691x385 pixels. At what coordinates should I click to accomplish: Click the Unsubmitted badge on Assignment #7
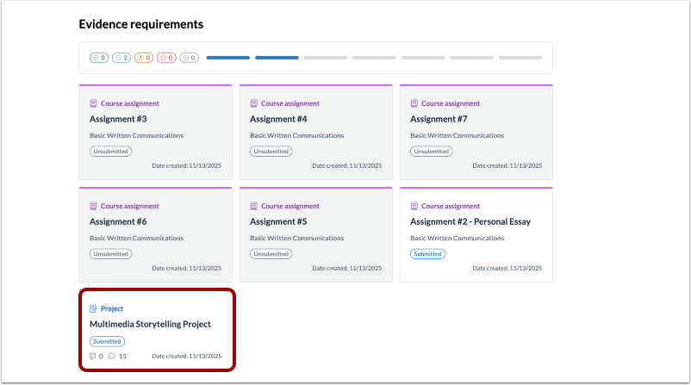(x=432, y=151)
